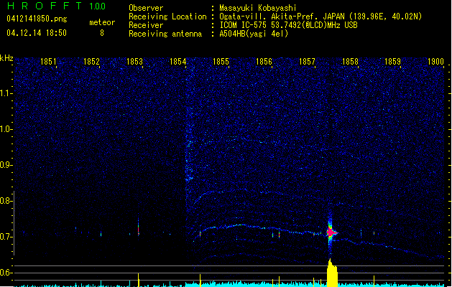Click the date stamp 04.12.14 18:50
This screenshot has height=287, width=452.
click(37, 33)
